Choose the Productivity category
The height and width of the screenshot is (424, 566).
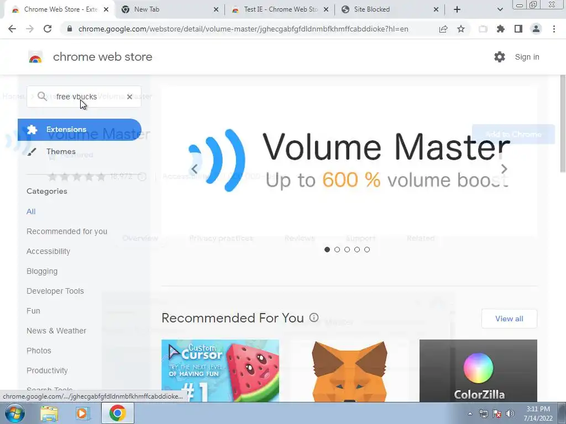point(47,370)
